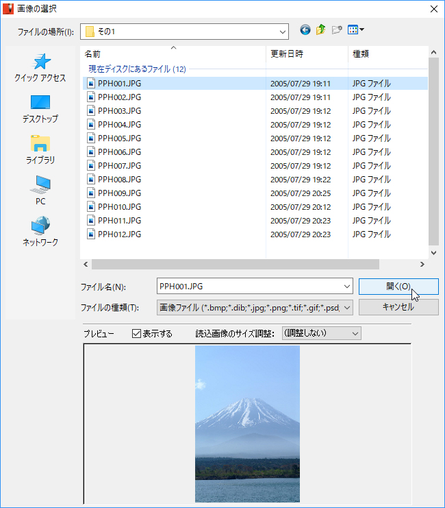Image resolution: width=445 pixels, height=508 pixels.
Task: Open the 読込画像のサイズ調整 dropdown
Action: pyautogui.click(x=355, y=334)
